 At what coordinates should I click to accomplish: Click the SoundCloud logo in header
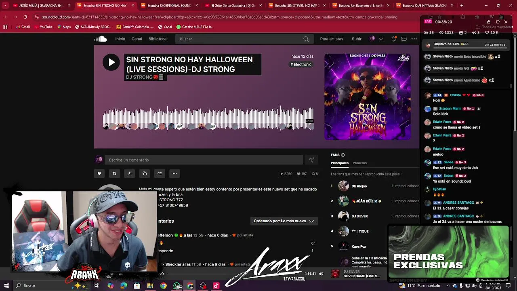100,39
